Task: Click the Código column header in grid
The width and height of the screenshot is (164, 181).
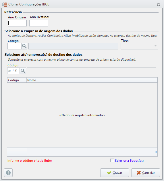Action: (x=17, y=80)
